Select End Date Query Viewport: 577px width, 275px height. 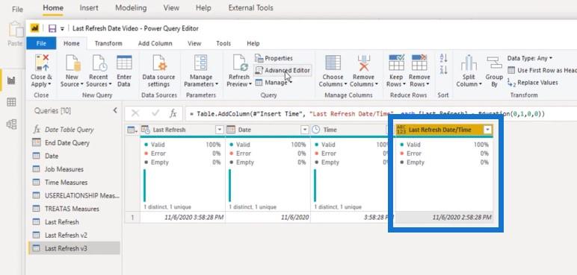(74, 143)
